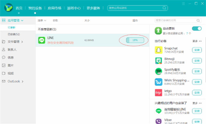Click the Viber app icon
The height and width of the screenshot is (124, 206).
[158, 121]
